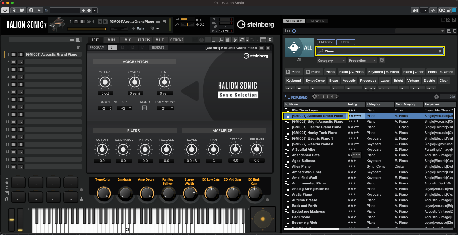
Task: Open the attribute filter settings gear
Action: pyautogui.click(x=381, y=61)
